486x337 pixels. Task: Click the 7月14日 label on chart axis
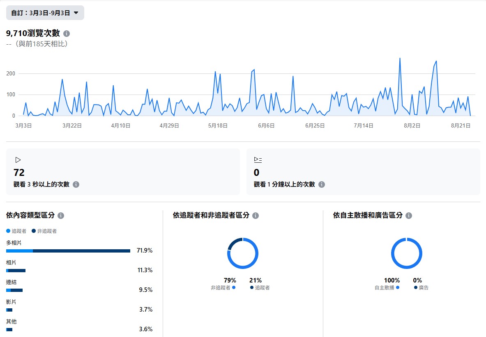pyautogui.click(x=363, y=126)
